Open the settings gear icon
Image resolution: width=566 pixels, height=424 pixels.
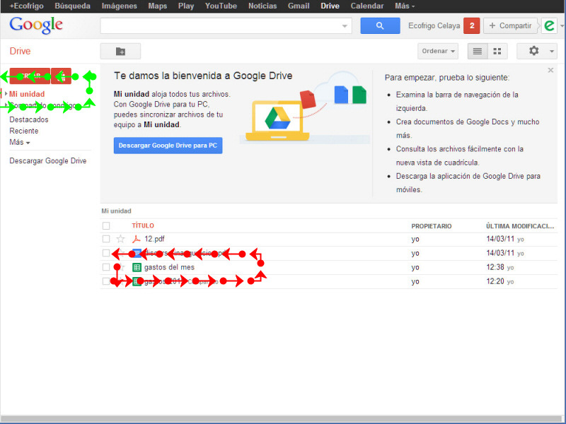tap(534, 51)
